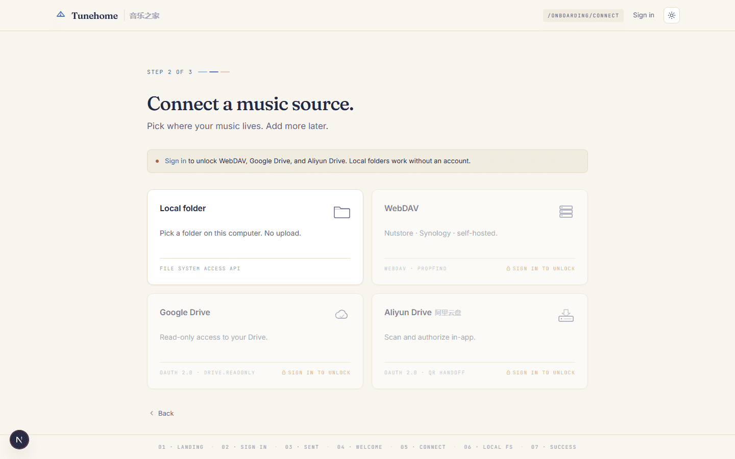Select the Google Drive source title

point(185,312)
